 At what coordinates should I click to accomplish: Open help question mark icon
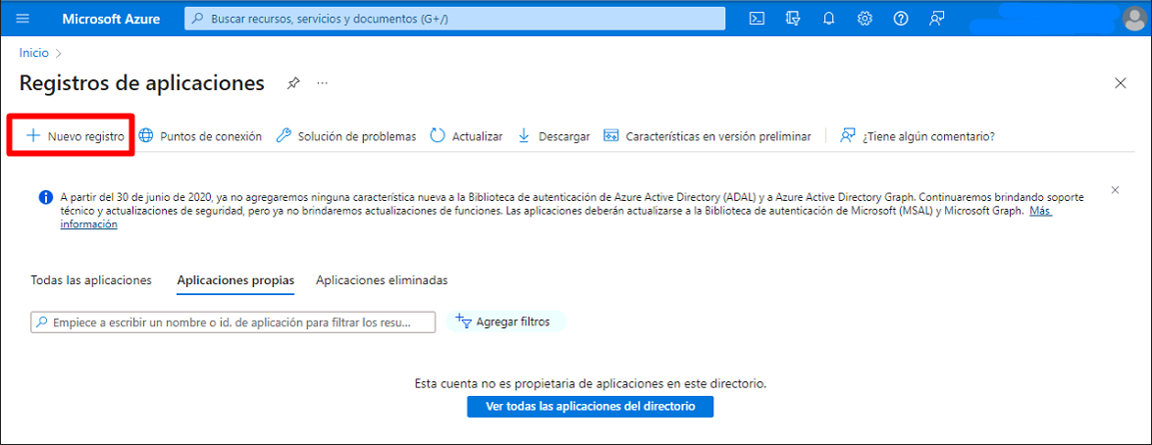coord(901,19)
